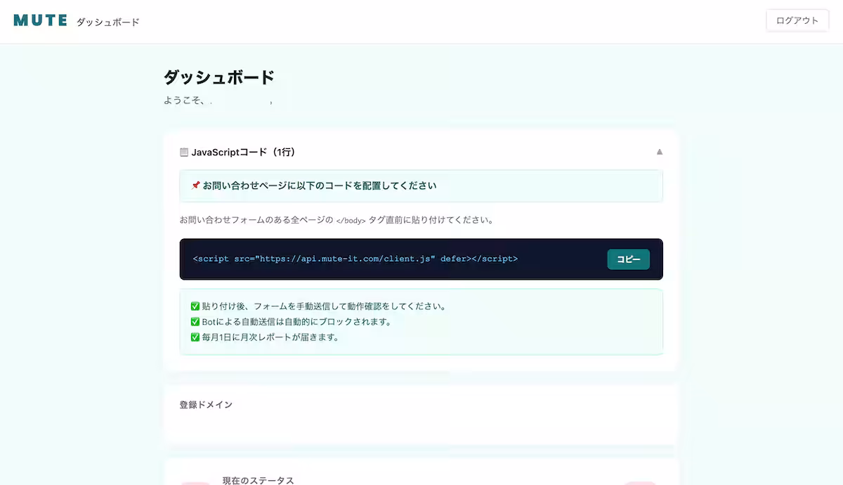
Task: Click the コピー button
Action: (x=629, y=259)
